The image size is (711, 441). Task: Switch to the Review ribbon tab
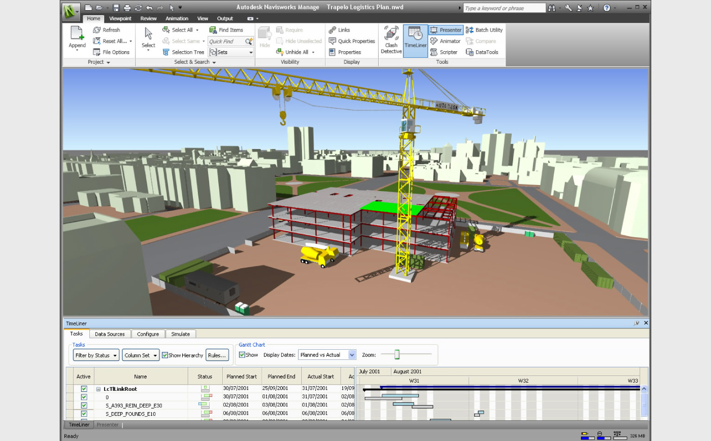148,19
